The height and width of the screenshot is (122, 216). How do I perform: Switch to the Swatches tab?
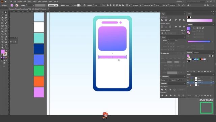click(x=190, y=52)
